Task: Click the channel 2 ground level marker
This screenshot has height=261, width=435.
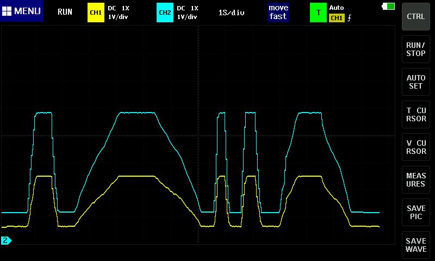Action: coord(6,240)
